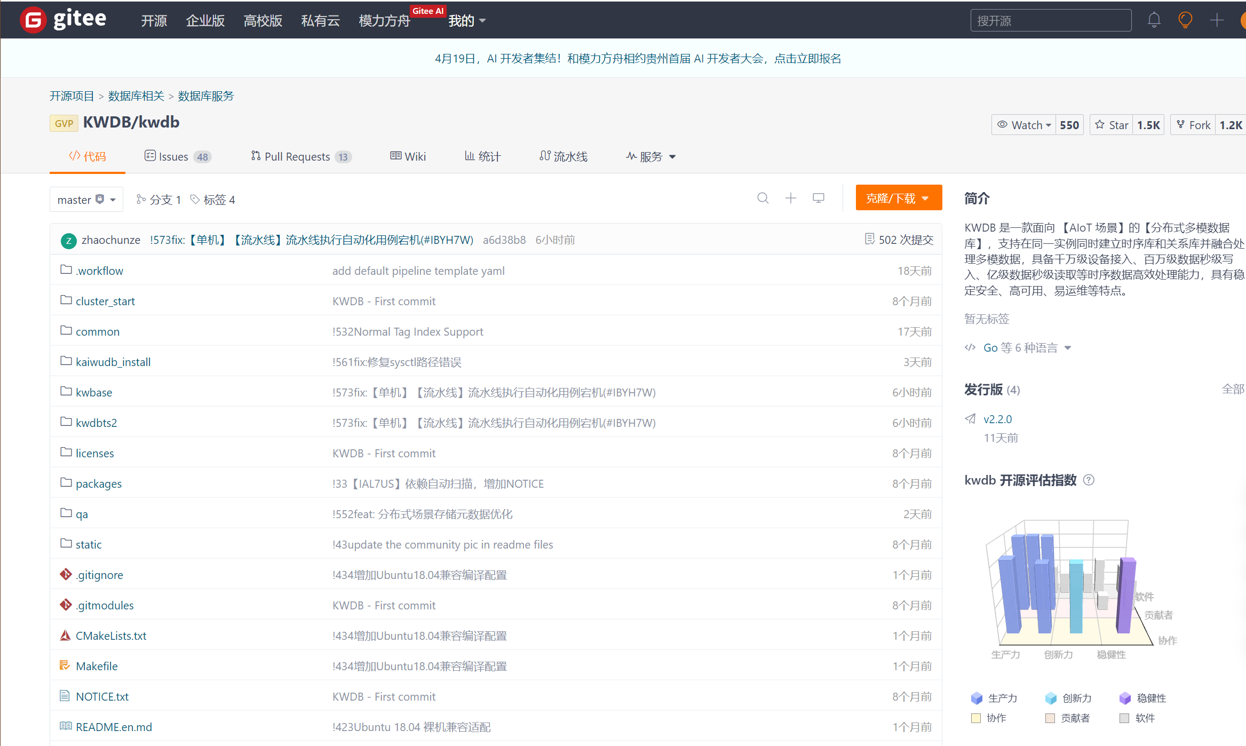The height and width of the screenshot is (746, 1246).
Task: Open Web IDE monitor icon
Action: (818, 199)
